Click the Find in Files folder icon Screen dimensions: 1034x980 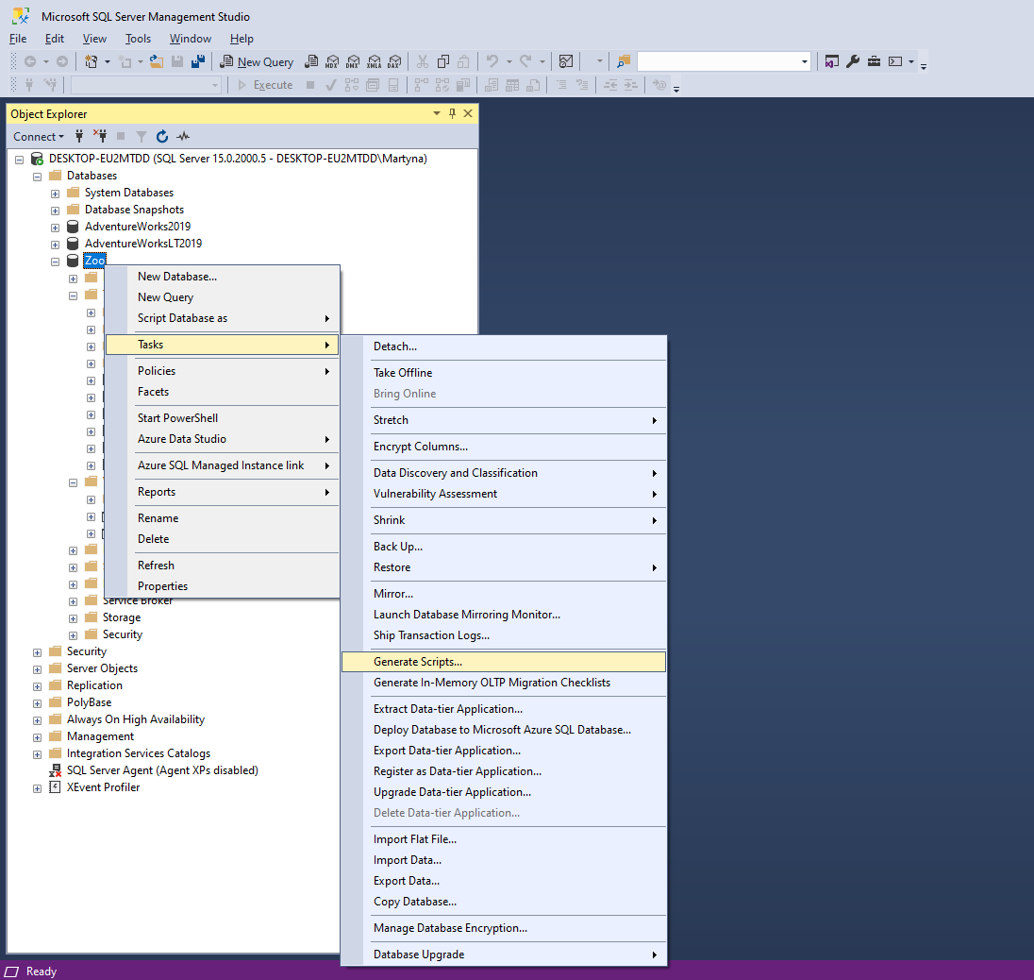[x=624, y=61]
